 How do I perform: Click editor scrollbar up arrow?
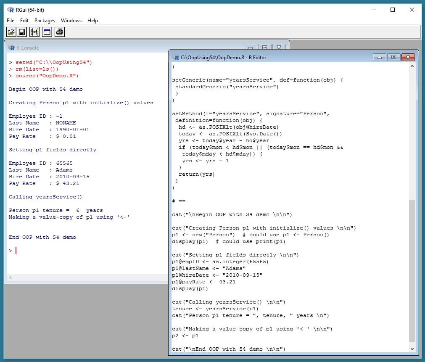(x=412, y=66)
